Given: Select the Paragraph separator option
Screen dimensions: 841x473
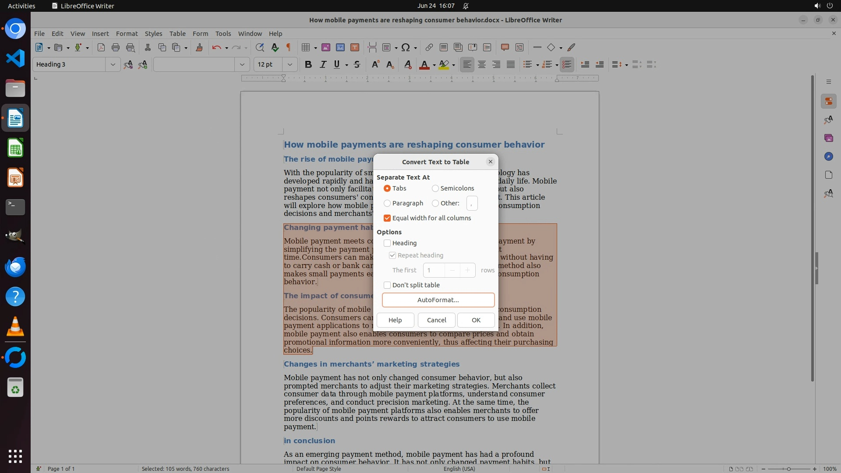Looking at the screenshot, I should pyautogui.click(x=387, y=203).
